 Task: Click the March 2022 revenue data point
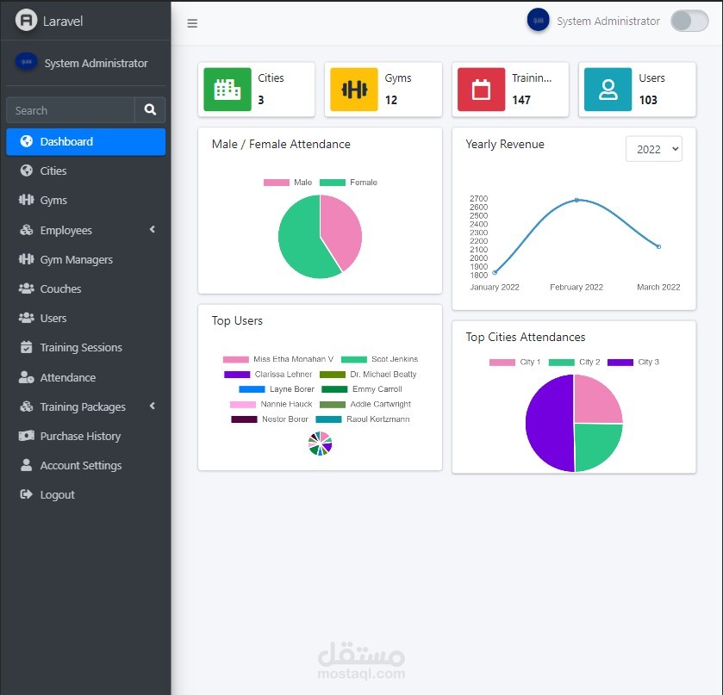click(658, 246)
